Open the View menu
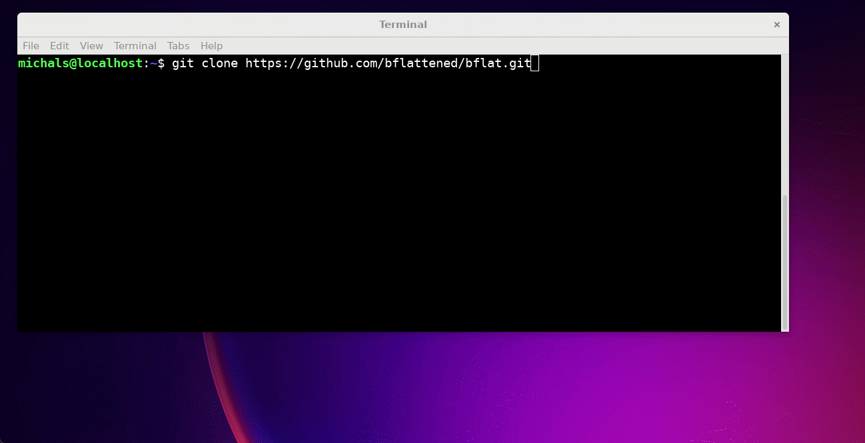This screenshot has height=443, width=865. click(x=91, y=46)
